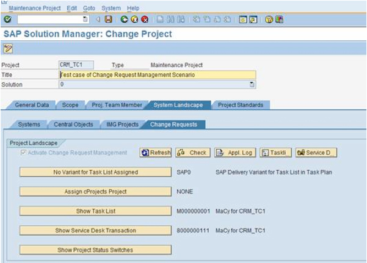
Task: Click the Service D... button
Action: 316,153
